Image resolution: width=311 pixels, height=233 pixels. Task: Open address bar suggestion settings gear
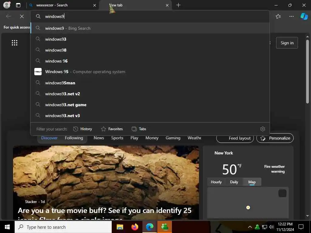(x=263, y=129)
